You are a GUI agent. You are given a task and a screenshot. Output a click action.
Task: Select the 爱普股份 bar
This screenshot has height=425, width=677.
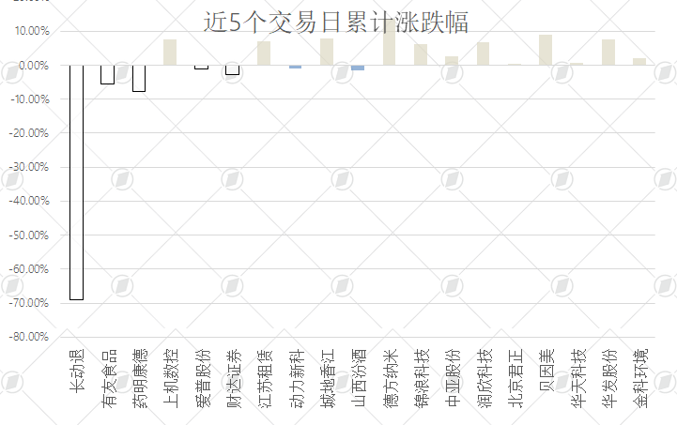(x=201, y=68)
